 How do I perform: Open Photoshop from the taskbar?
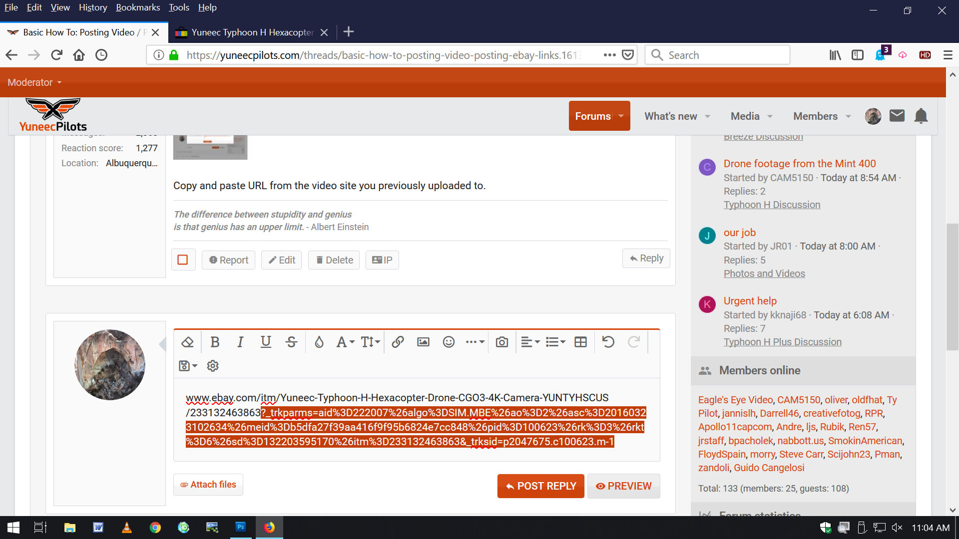(241, 527)
